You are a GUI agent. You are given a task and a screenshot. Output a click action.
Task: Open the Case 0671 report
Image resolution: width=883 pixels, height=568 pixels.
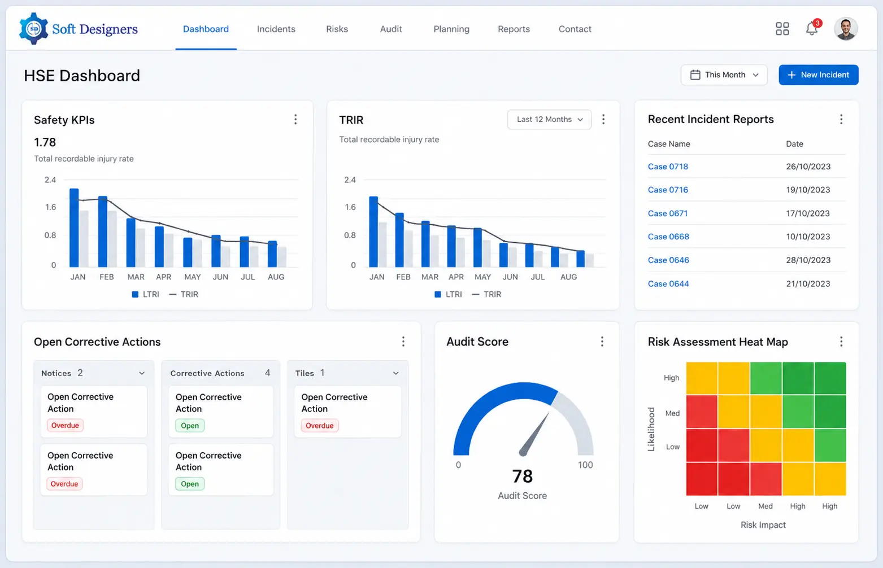point(668,213)
